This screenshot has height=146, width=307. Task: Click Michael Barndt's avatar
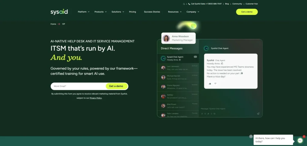(x=163, y=77)
